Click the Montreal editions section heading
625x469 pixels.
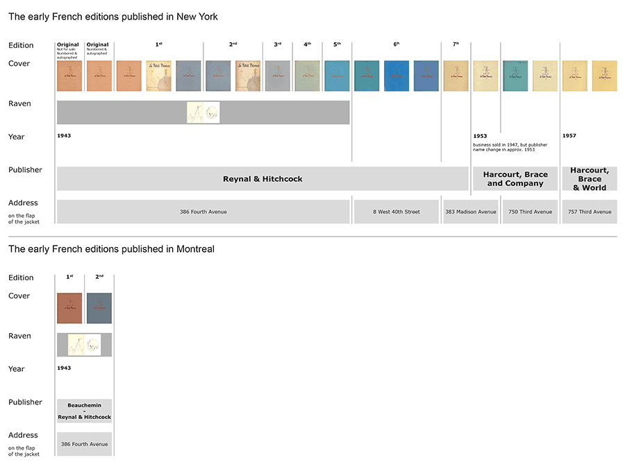pyautogui.click(x=111, y=249)
